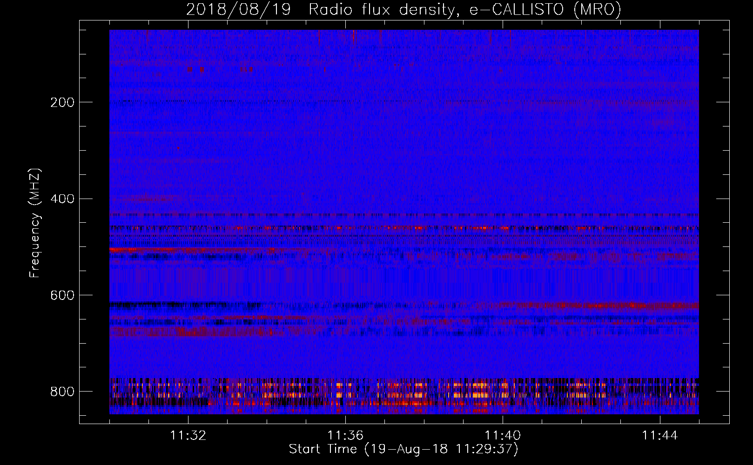753x465 pixels.
Task: Click the plot title 'Radio flux density, e-CALLISTO (MRO)'
Action: [x=465, y=9]
